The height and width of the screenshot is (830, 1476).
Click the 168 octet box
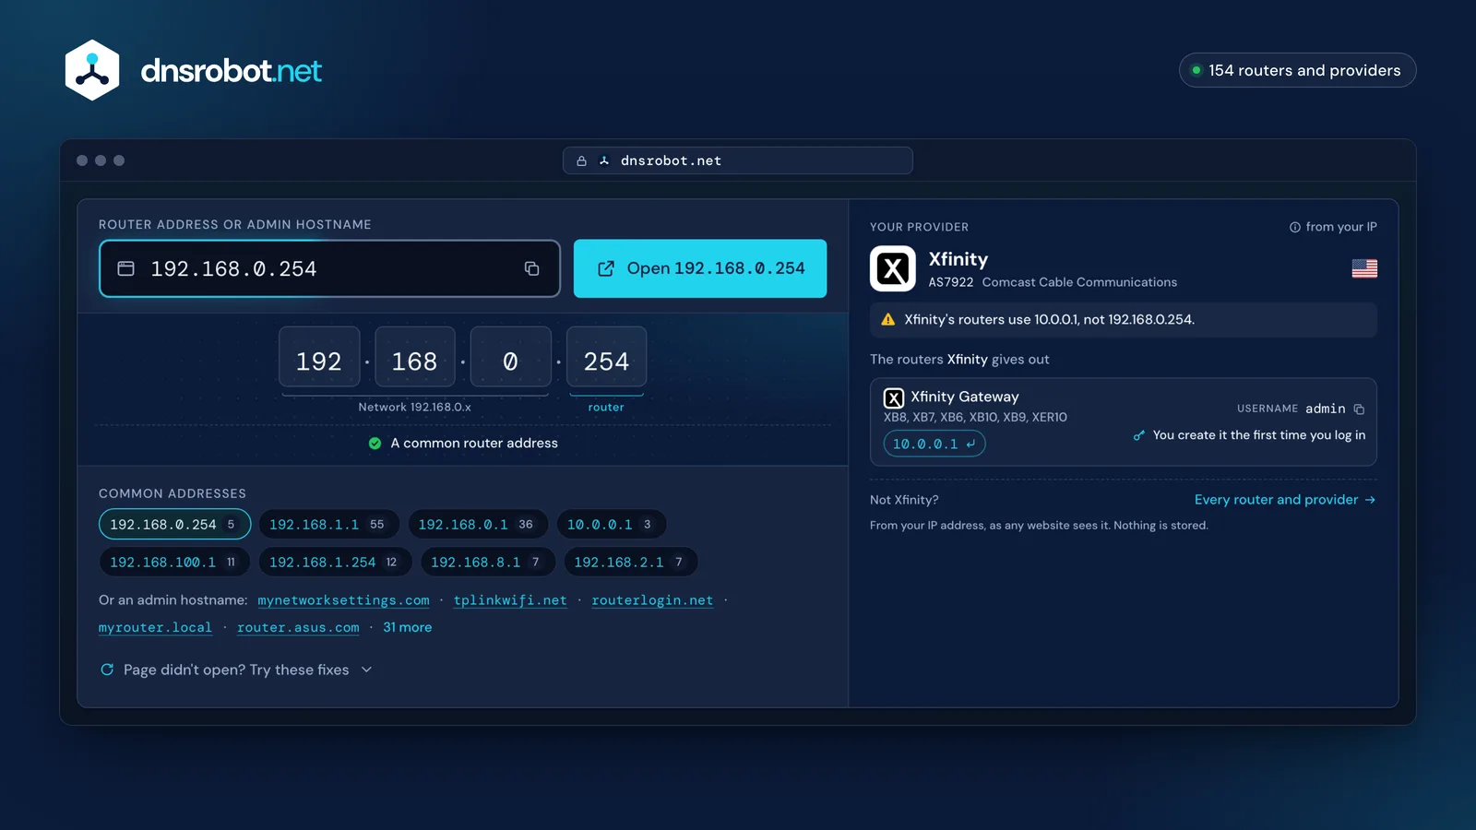click(415, 357)
